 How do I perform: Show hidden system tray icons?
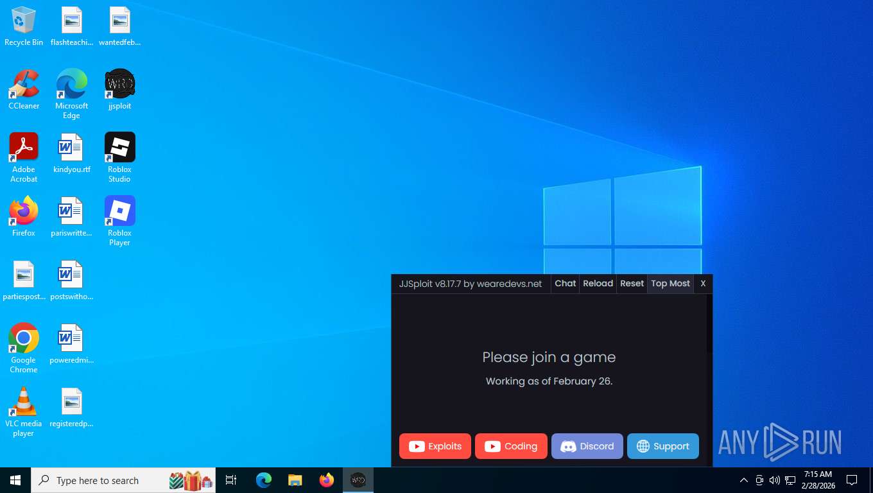click(744, 480)
